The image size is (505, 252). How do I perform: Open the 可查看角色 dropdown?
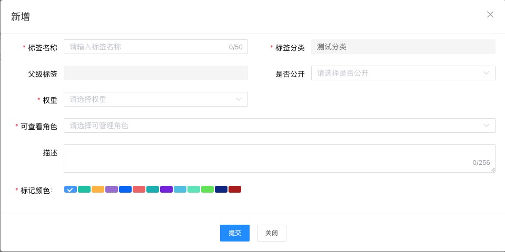point(279,125)
